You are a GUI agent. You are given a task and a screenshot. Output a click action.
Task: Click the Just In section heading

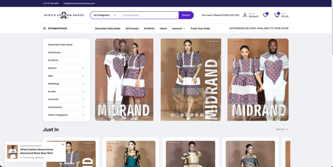pos(51,129)
